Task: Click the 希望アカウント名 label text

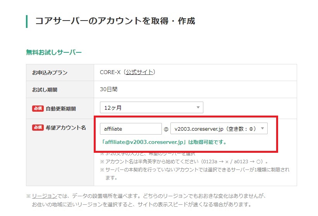Action: (66, 128)
